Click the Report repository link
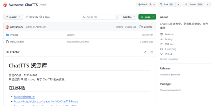Screen dimensions: 219x106 pos(169,59)
